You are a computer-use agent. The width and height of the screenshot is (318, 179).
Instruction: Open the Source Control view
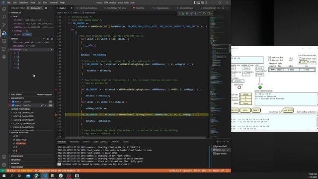click(4, 25)
